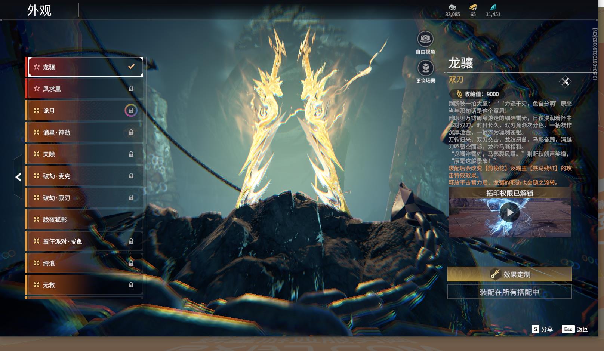This screenshot has width=604, height=351.
Task: Toggle the equipped checkmark on 龙骧
Action: (x=131, y=67)
